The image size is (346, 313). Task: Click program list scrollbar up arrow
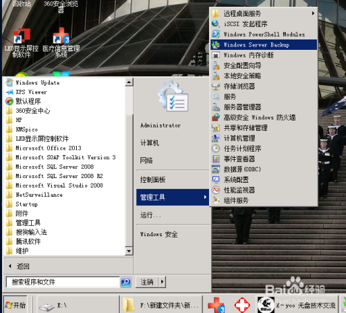(x=129, y=82)
